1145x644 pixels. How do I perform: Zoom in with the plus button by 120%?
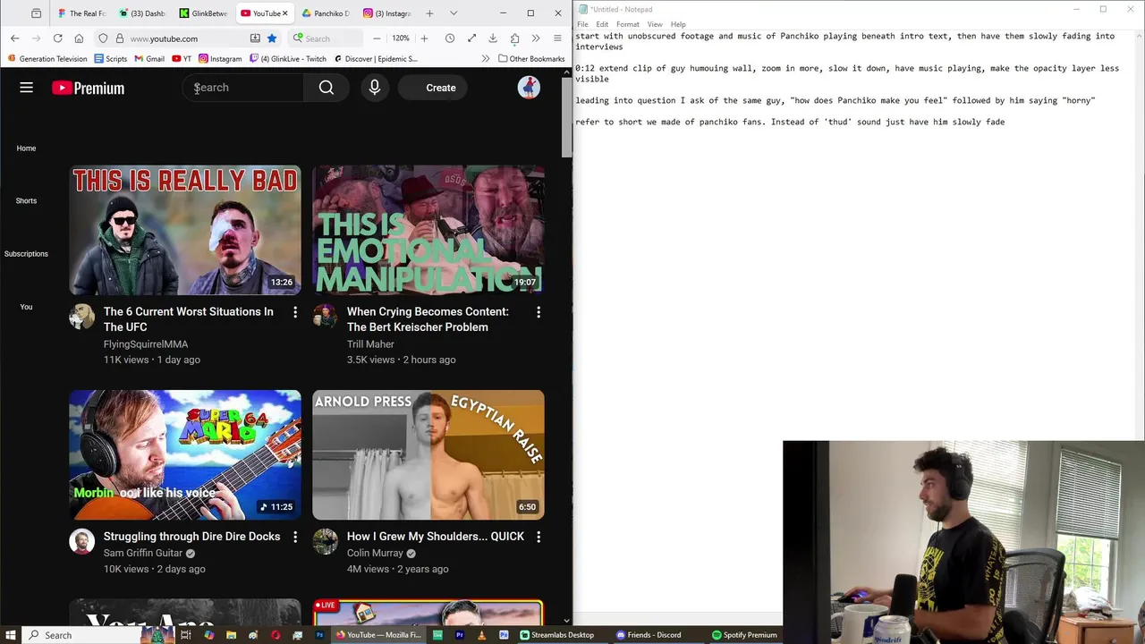(x=424, y=38)
